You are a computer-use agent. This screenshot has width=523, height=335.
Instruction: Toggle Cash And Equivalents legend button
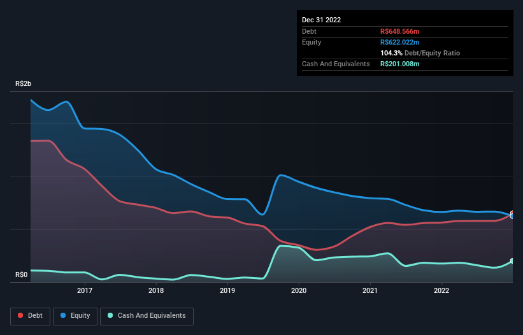coord(147,316)
